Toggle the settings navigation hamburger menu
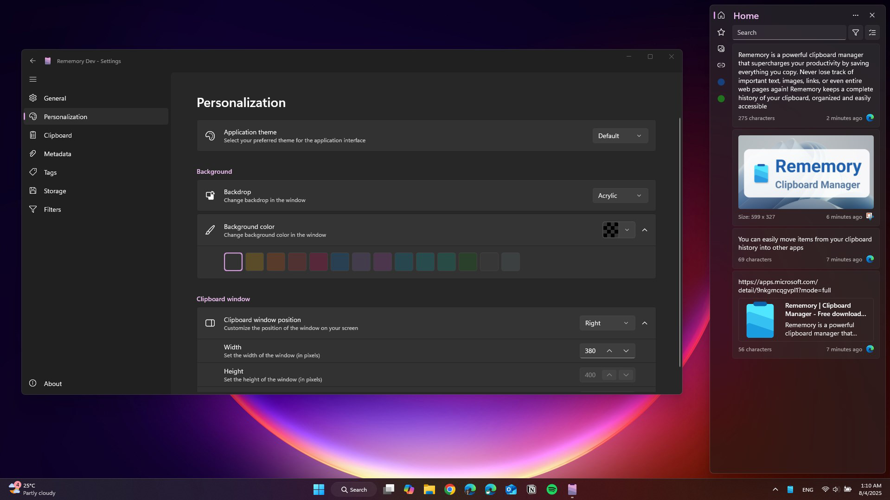The image size is (890, 500). (33, 79)
